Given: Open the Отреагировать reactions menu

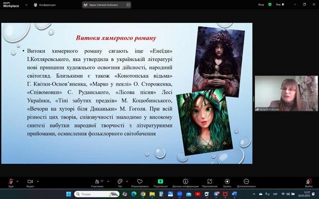Looking at the screenshot, I should click(139, 182).
